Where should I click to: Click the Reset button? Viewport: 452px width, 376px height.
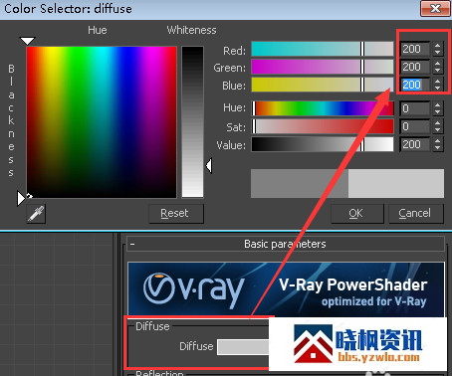[x=176, y=213]
